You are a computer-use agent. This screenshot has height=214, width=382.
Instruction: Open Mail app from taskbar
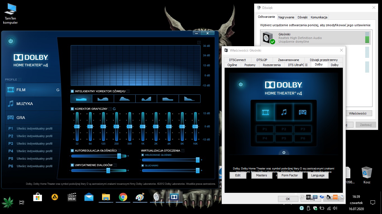[89, 198]
